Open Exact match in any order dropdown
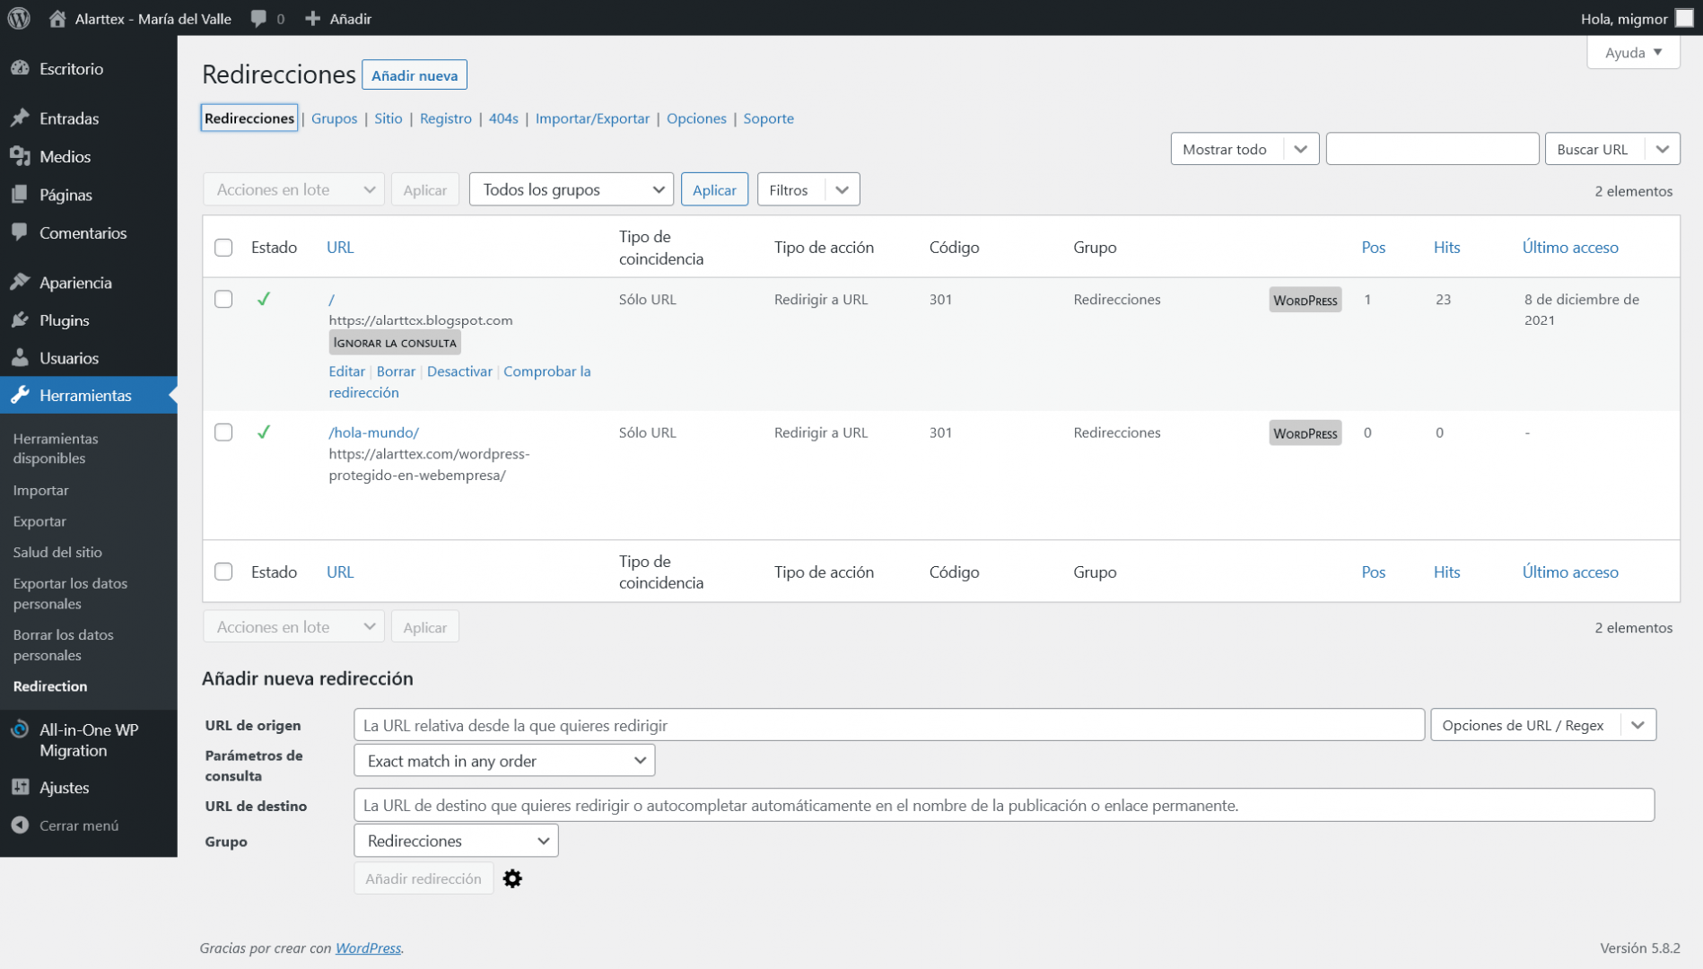 (504, 761)
